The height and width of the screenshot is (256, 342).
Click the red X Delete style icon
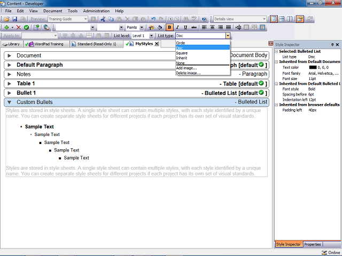coord(19,27)
